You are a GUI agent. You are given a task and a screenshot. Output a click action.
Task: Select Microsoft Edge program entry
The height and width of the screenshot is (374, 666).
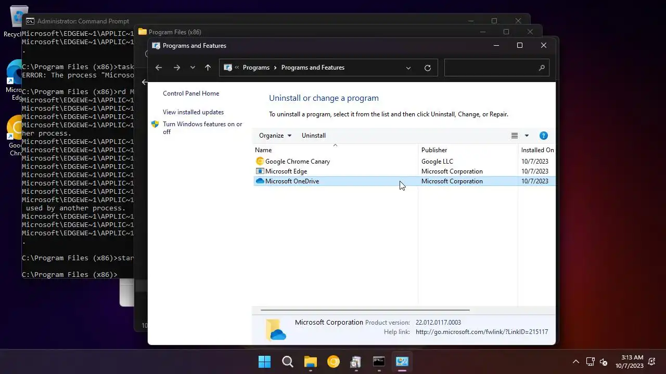point(404,171)
